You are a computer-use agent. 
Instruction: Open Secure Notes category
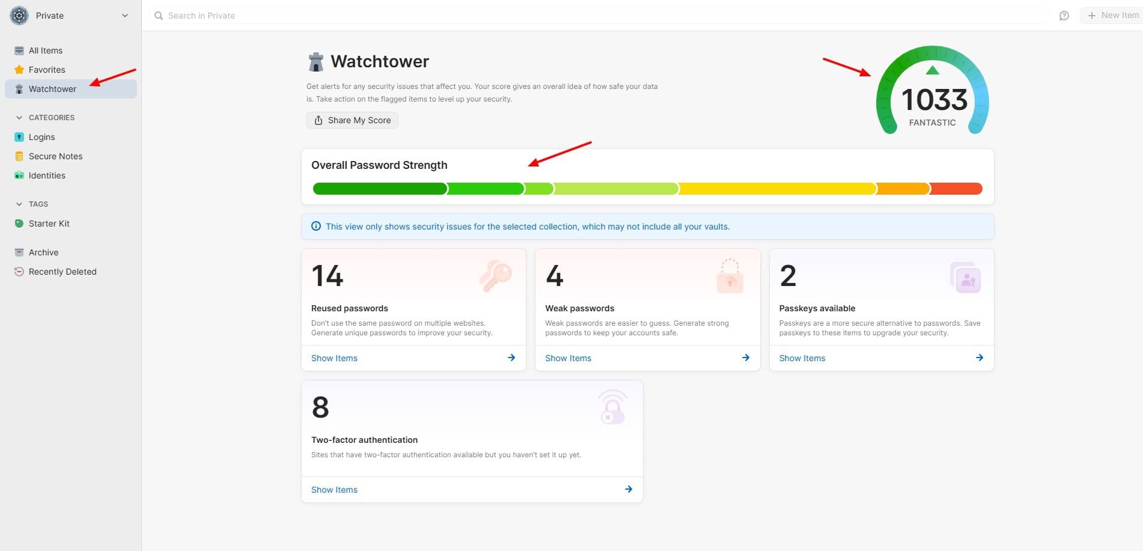coord(55,156)
